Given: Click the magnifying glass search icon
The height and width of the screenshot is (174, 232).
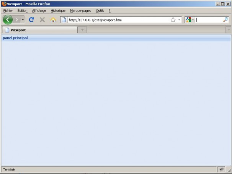Looking at the screenshot, I should 225,20.
